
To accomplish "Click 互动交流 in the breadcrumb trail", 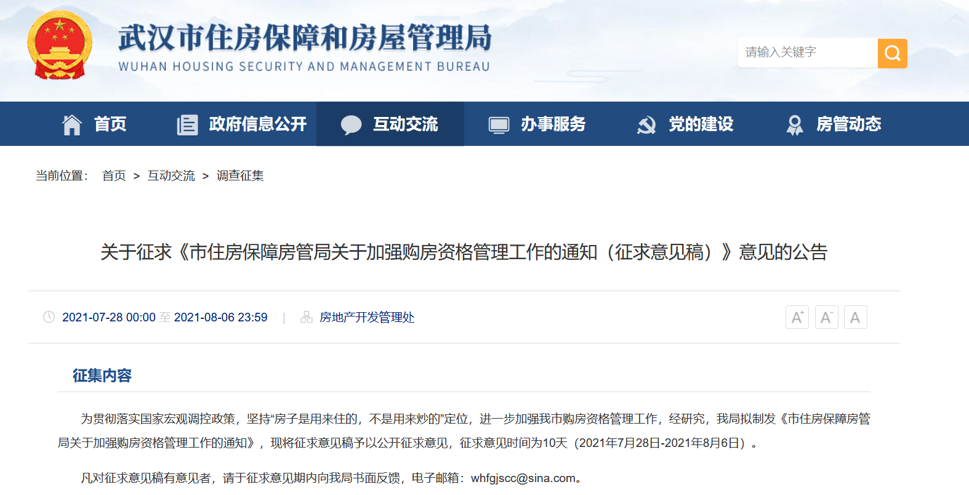I will point(171,176).
